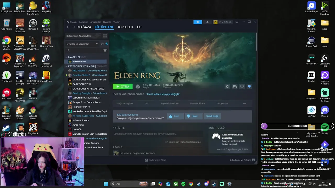Open İndirmeleri Yönet downloads bar

[156, 160]
